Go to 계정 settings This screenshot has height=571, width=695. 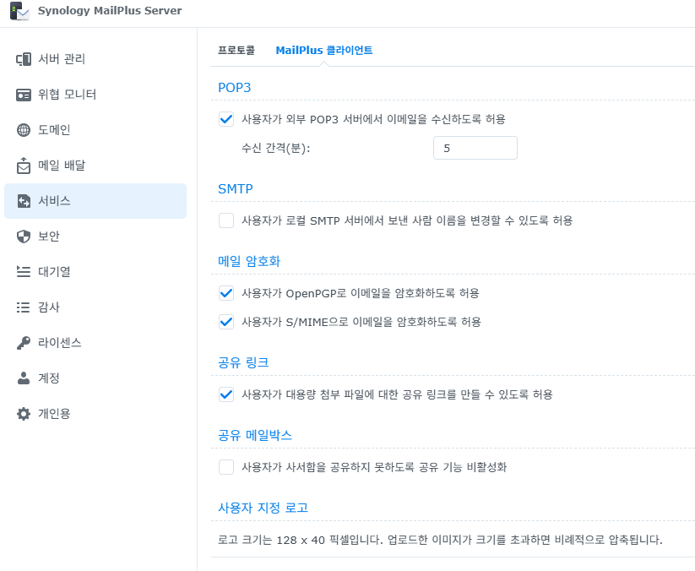point(95,378)
